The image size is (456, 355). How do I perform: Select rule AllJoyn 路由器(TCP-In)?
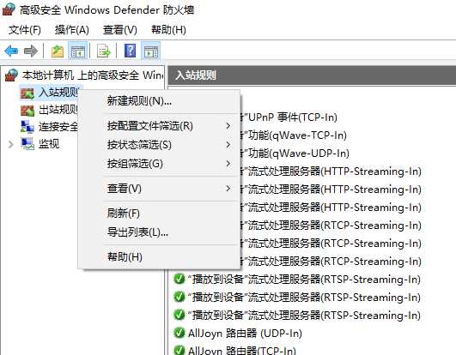click(242, 351)
